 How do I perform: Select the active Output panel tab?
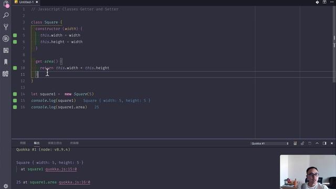click(x=37, y=143)
